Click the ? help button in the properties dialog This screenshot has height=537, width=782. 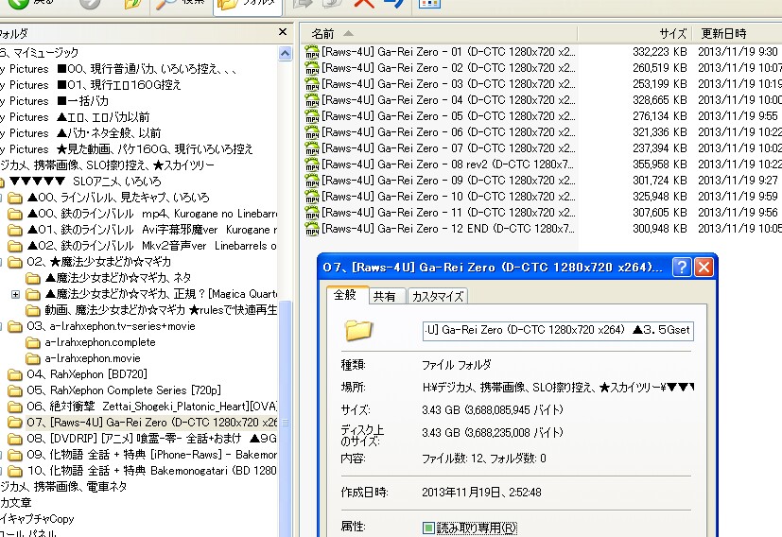click(681, 268)
